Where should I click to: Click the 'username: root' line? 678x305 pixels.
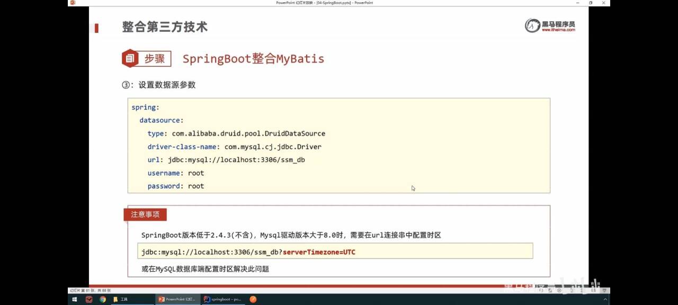(x=176, y=173)
